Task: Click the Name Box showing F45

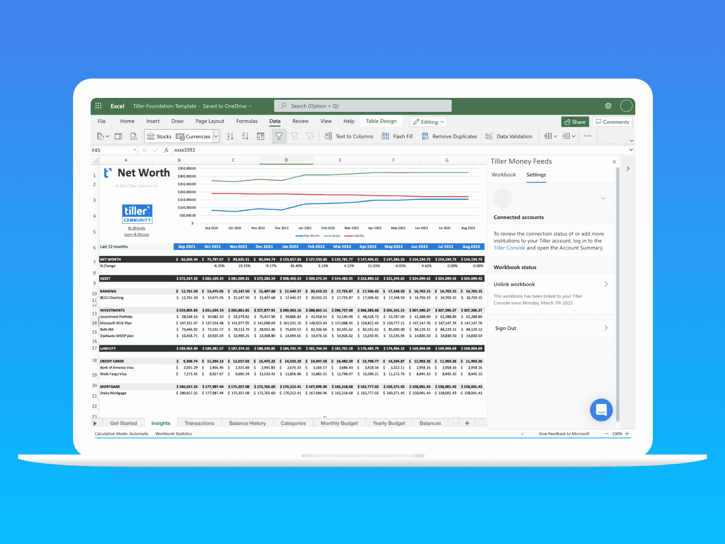Action: pos(111,150)
